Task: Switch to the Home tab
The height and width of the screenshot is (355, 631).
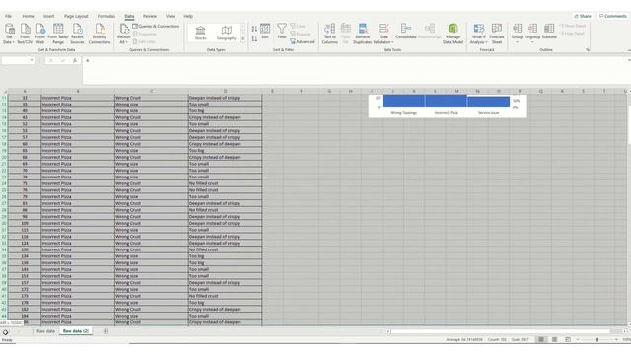Action: tap(28, 16)
